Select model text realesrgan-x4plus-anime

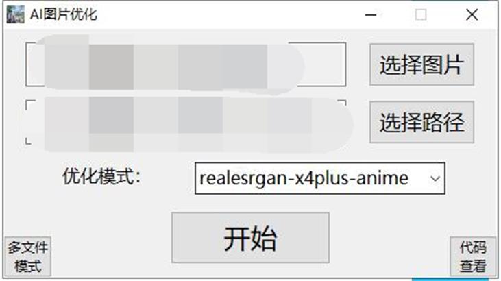coord(304,178)
